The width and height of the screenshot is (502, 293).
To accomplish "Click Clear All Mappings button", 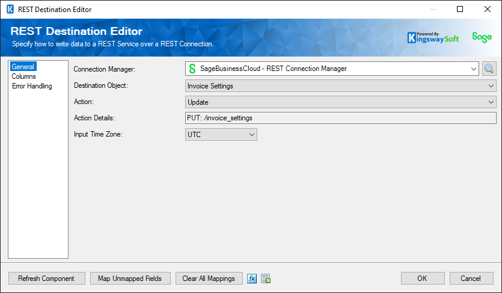I will (209, 279).
